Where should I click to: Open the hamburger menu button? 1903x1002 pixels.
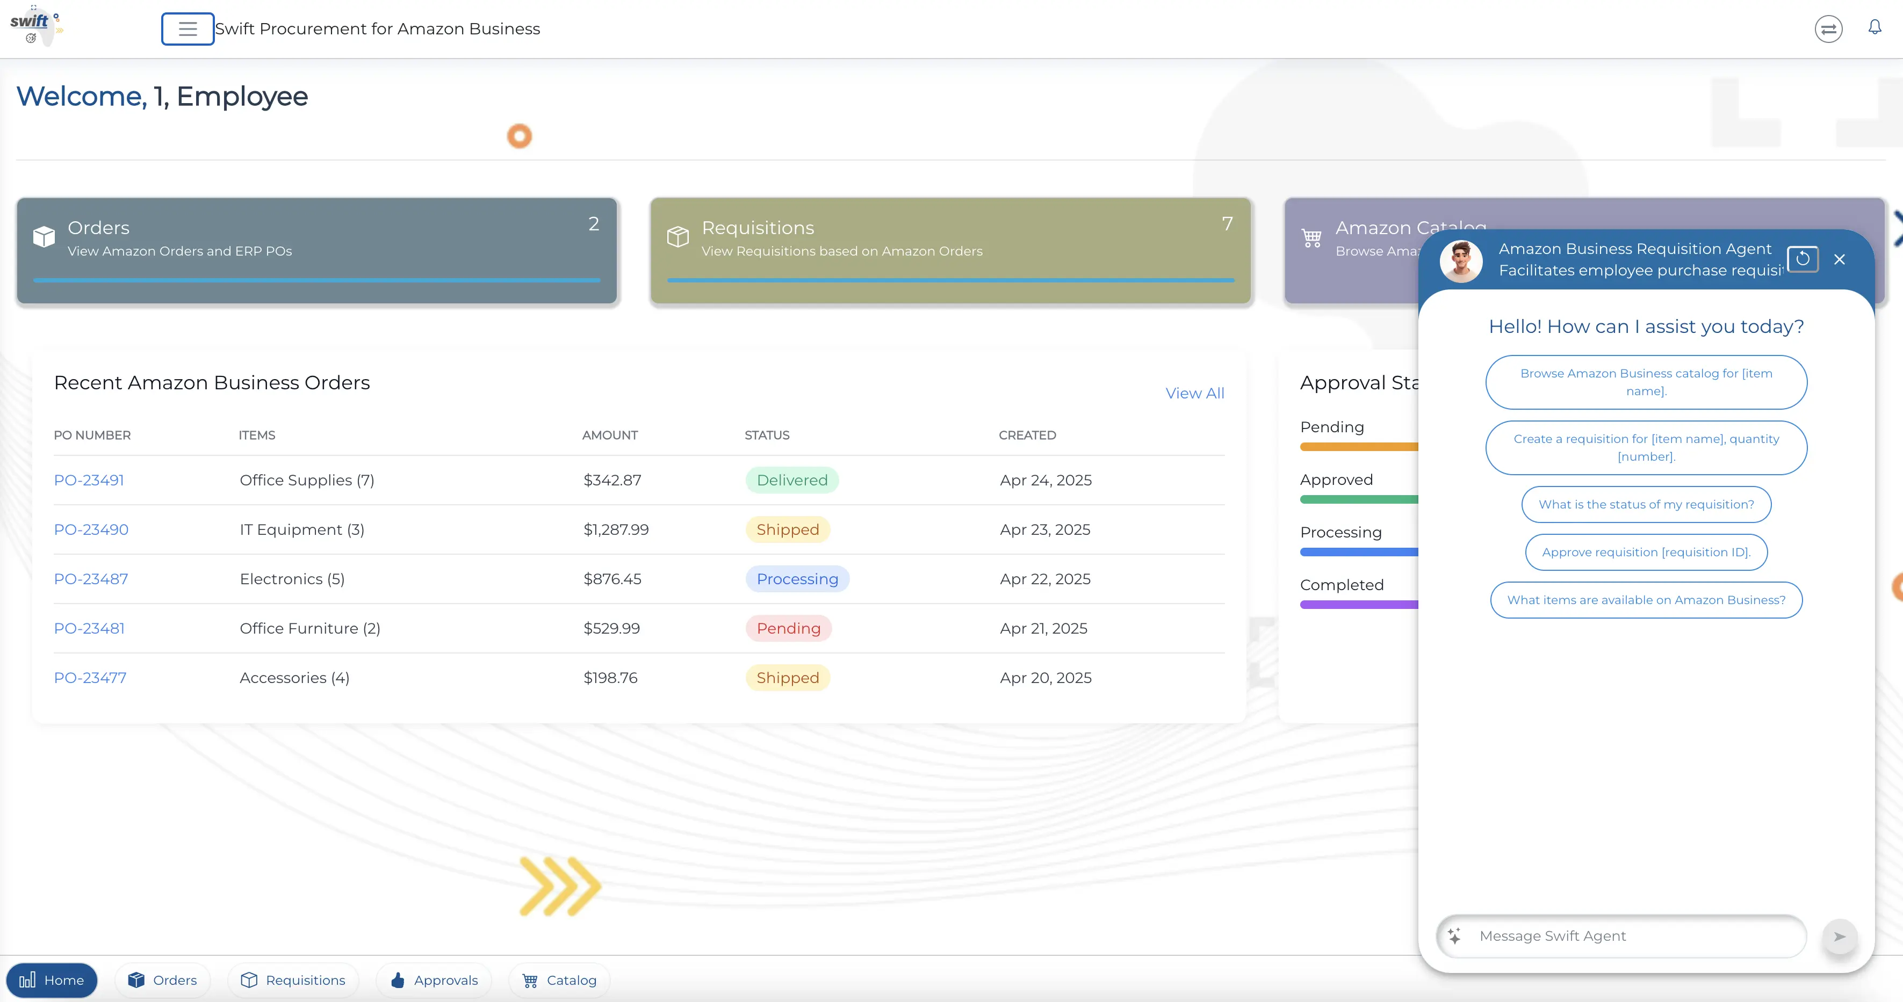[188, 29]
